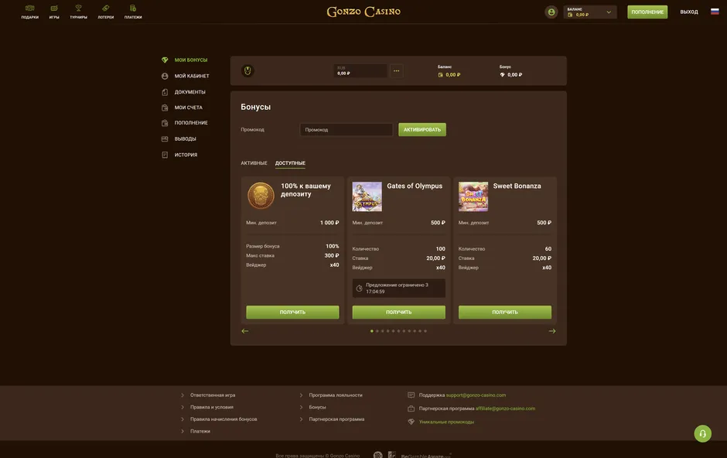This screenshot has height=458, width=727.
Task: Click the Russian flag language icon
Action: point(715,12)
